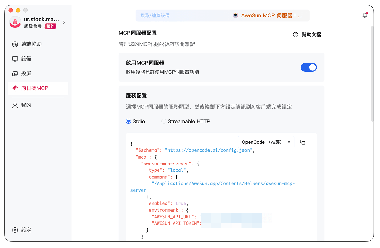Click the ur.stock.ma... account name
This screenshot has height=248, width=380.
tap(41, 19)
